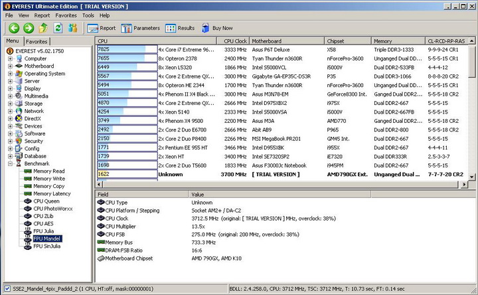Open the Tools menu
This screenshot has height=295, width=478.
click(x=88, y=15)
